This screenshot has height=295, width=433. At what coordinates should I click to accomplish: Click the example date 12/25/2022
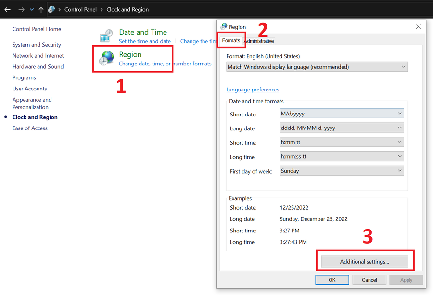point(294,208)
